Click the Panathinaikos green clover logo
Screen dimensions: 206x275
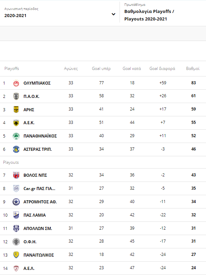16,136
